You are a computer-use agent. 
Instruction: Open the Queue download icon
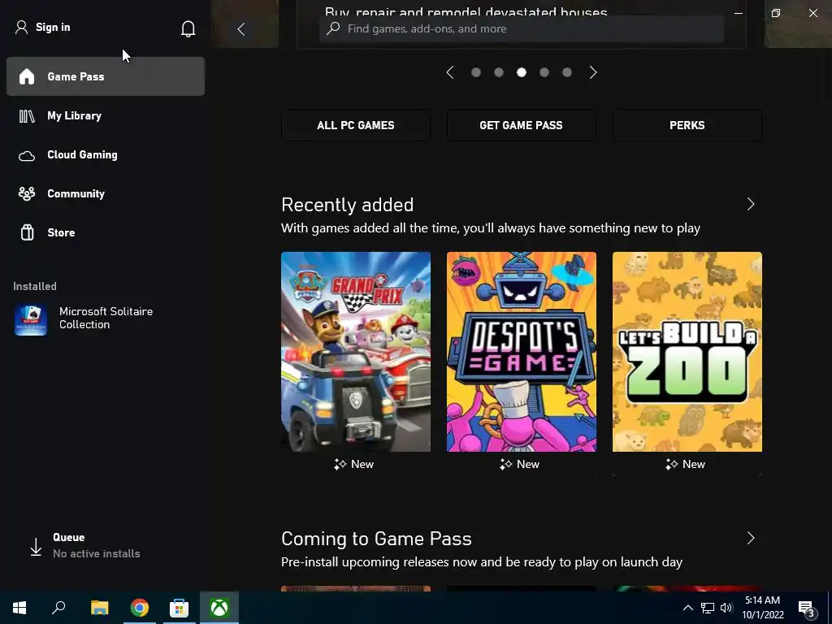pos(36,547)
